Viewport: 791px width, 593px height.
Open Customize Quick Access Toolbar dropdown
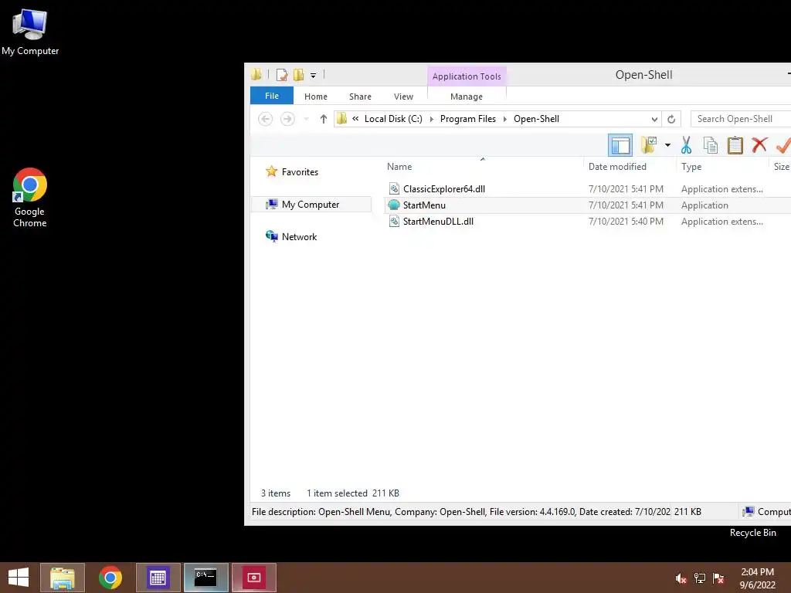pos(314,76)
